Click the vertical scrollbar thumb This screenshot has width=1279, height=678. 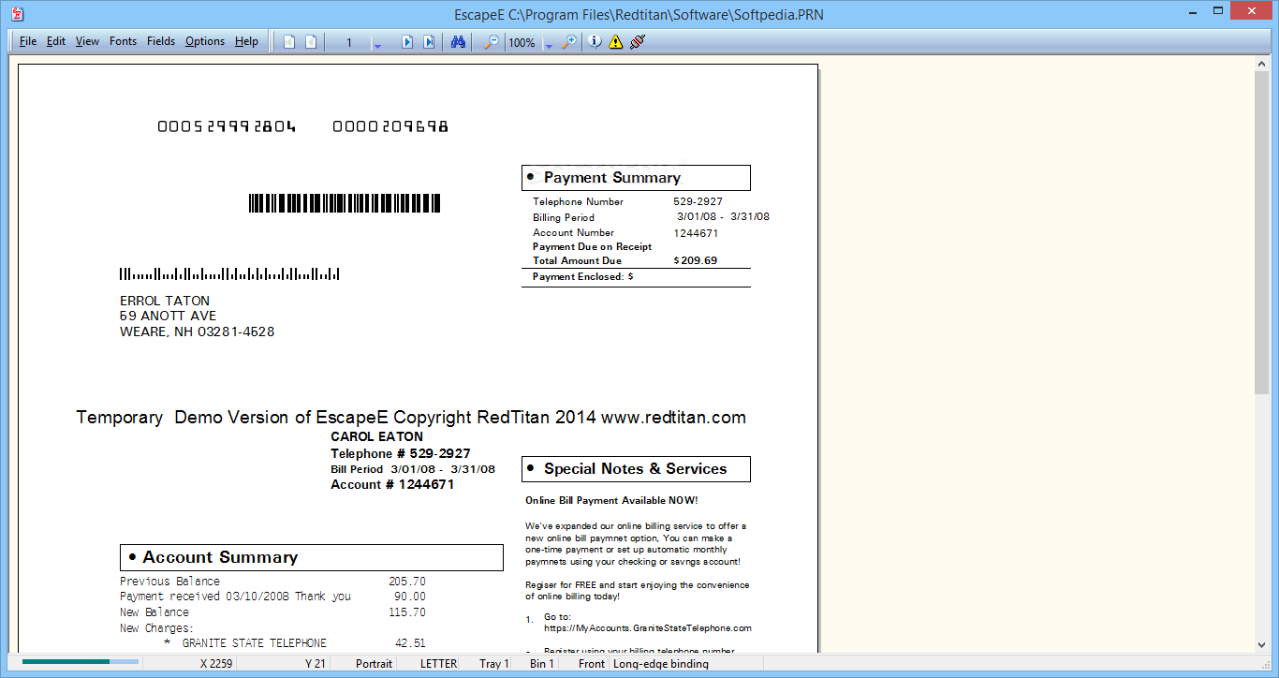tap(1262, 231)
